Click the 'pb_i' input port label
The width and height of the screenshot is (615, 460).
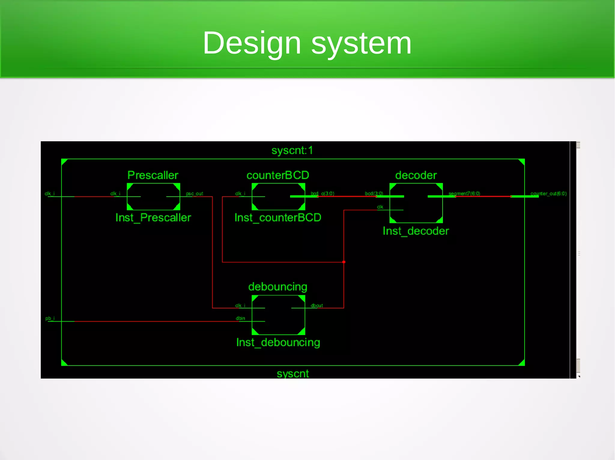point(50,318)
